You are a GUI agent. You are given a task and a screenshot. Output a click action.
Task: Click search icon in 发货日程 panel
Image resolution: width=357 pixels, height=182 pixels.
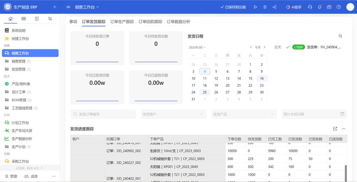[340, 36]
